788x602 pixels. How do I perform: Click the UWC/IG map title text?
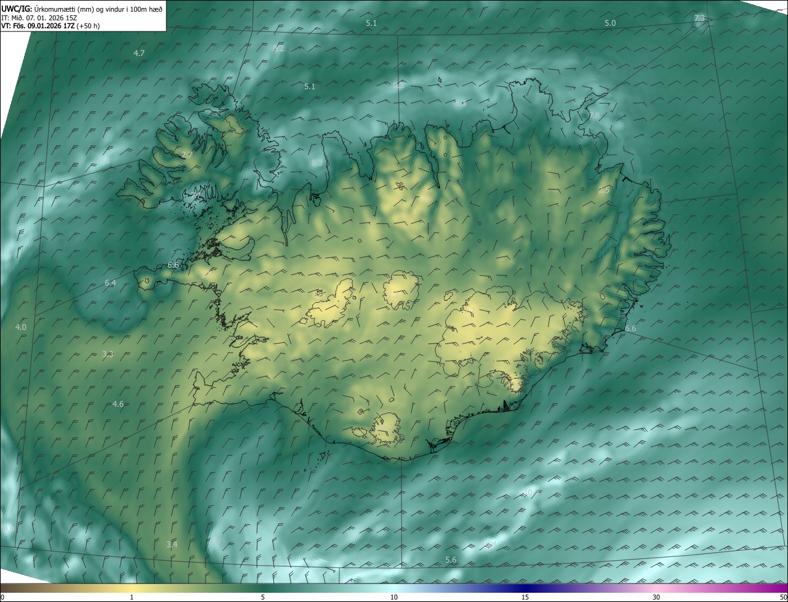(x=82, y=9)
